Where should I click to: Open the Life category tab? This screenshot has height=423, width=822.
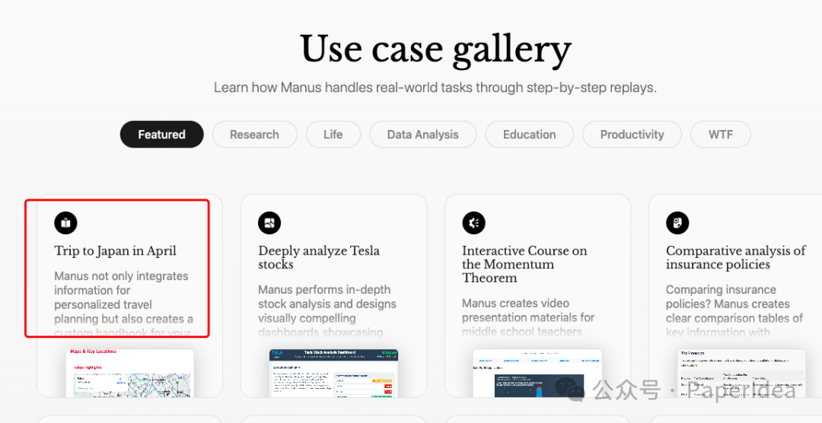coord(333,135)
